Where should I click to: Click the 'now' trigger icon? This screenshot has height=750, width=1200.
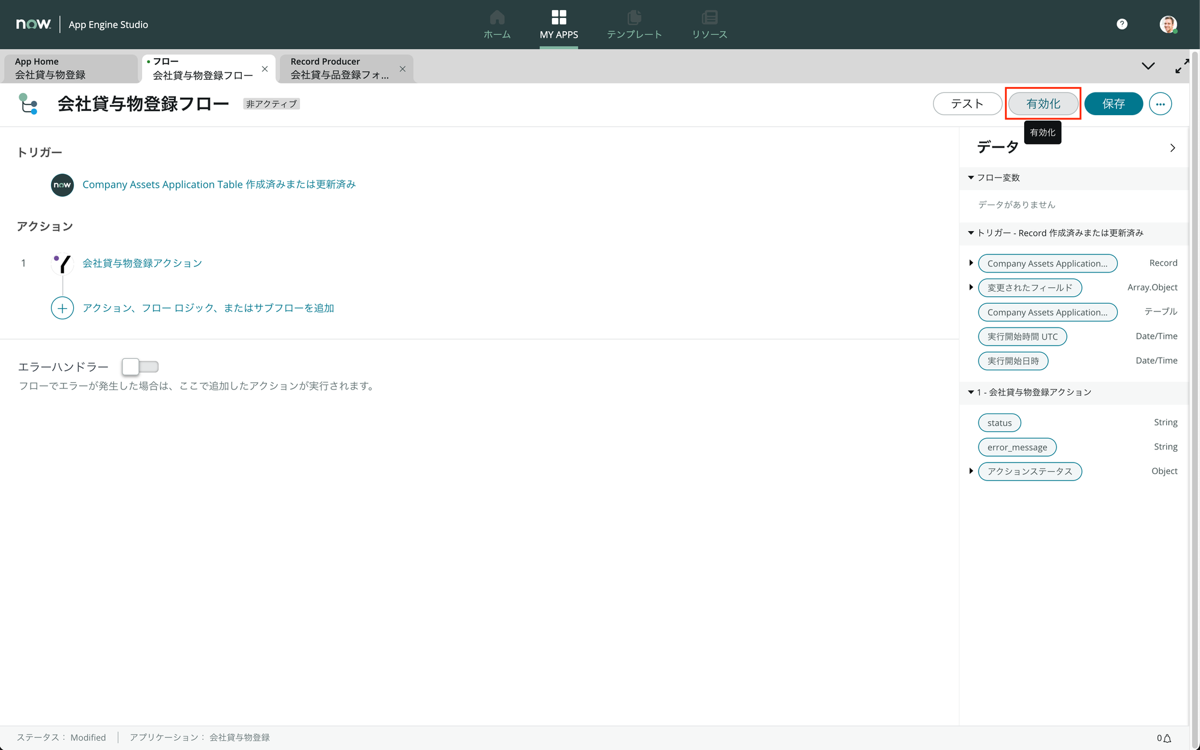pyautogui.click(x=62, y=185)
